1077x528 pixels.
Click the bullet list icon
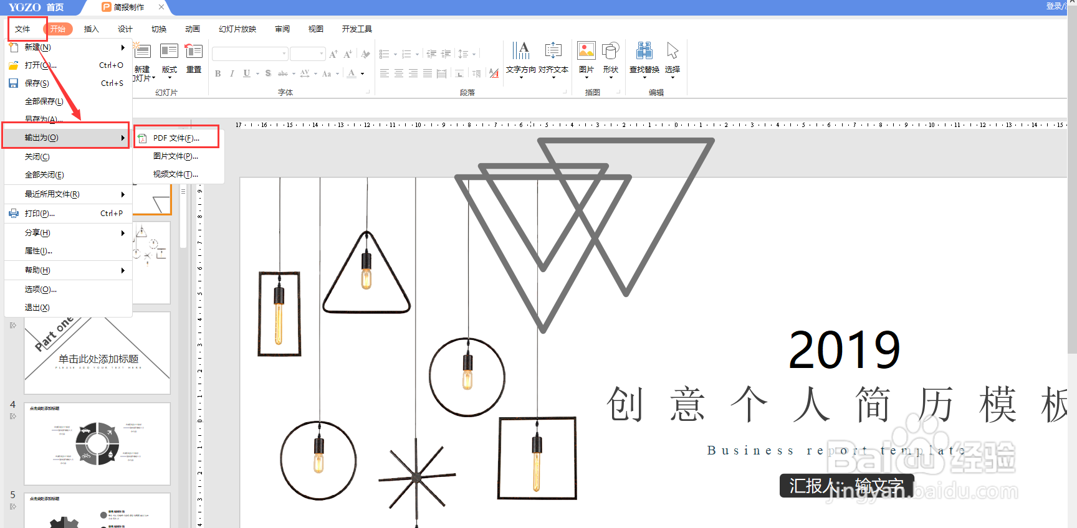pyautogui.click(x=385, y=54)
